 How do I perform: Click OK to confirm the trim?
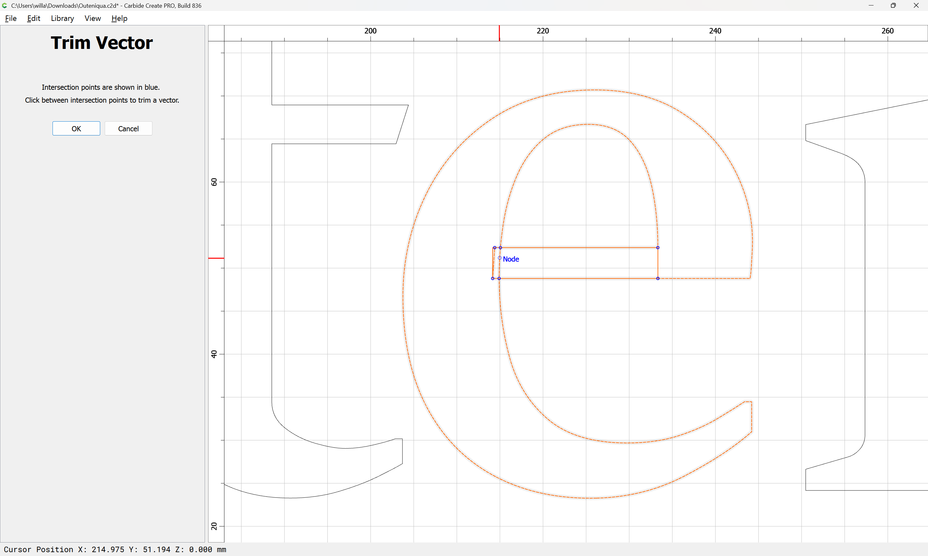(x=76, y=128)
